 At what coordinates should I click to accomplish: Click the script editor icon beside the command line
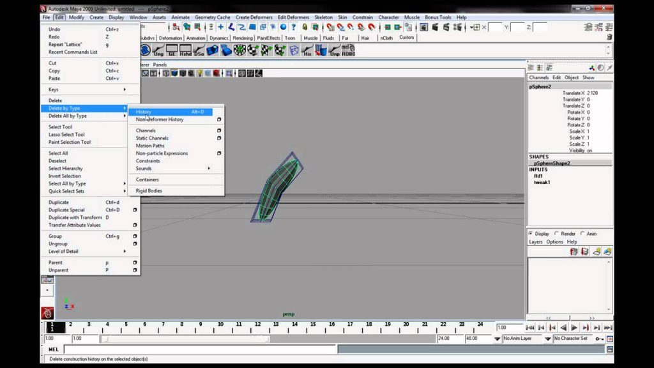(x=610, y=349)
